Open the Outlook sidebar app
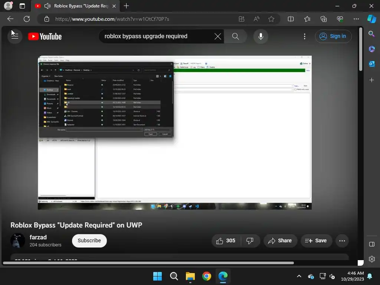380x285 pixels. point(371,64)
